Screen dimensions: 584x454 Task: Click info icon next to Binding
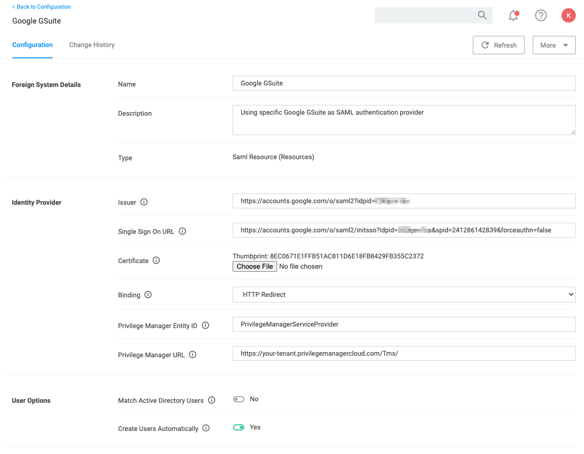click(148, 295)
